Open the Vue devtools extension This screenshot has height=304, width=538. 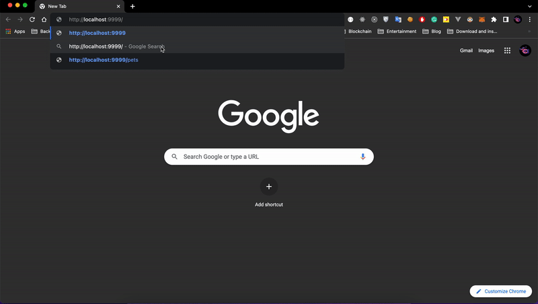pos(458,20)
